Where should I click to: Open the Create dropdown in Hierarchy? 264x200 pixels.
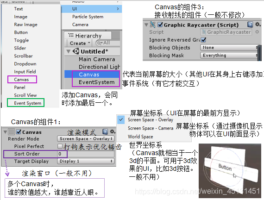(x=80, y=43)
